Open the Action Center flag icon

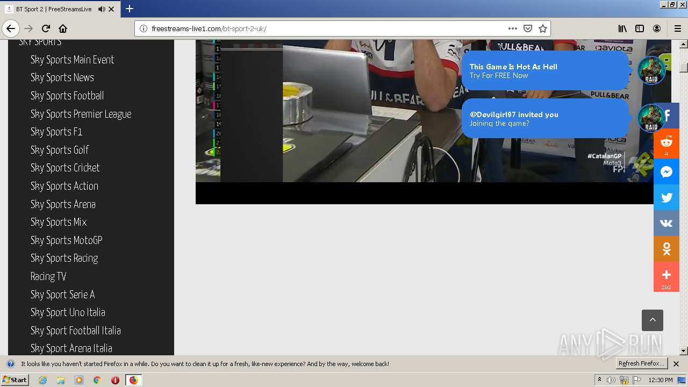(637, 380)
